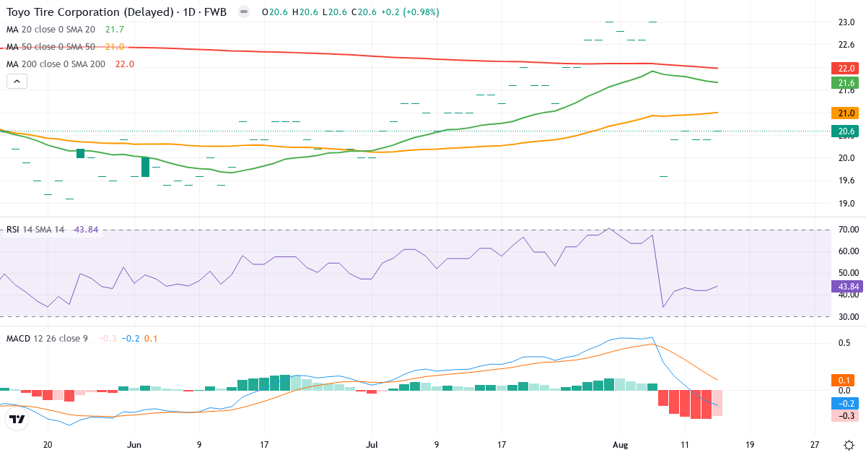Open chart settings gear icon
This screenshot has width=866, height=455.
coord(849,445)
